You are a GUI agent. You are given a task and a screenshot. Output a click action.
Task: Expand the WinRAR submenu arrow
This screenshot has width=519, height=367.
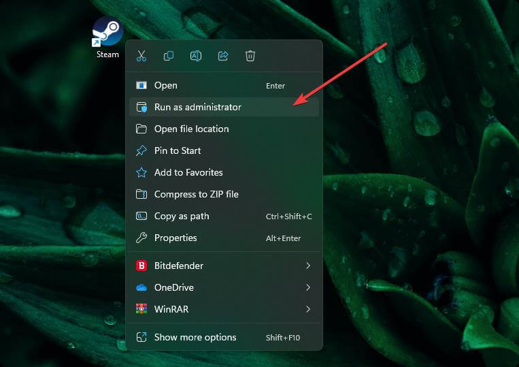pos(308,309)
